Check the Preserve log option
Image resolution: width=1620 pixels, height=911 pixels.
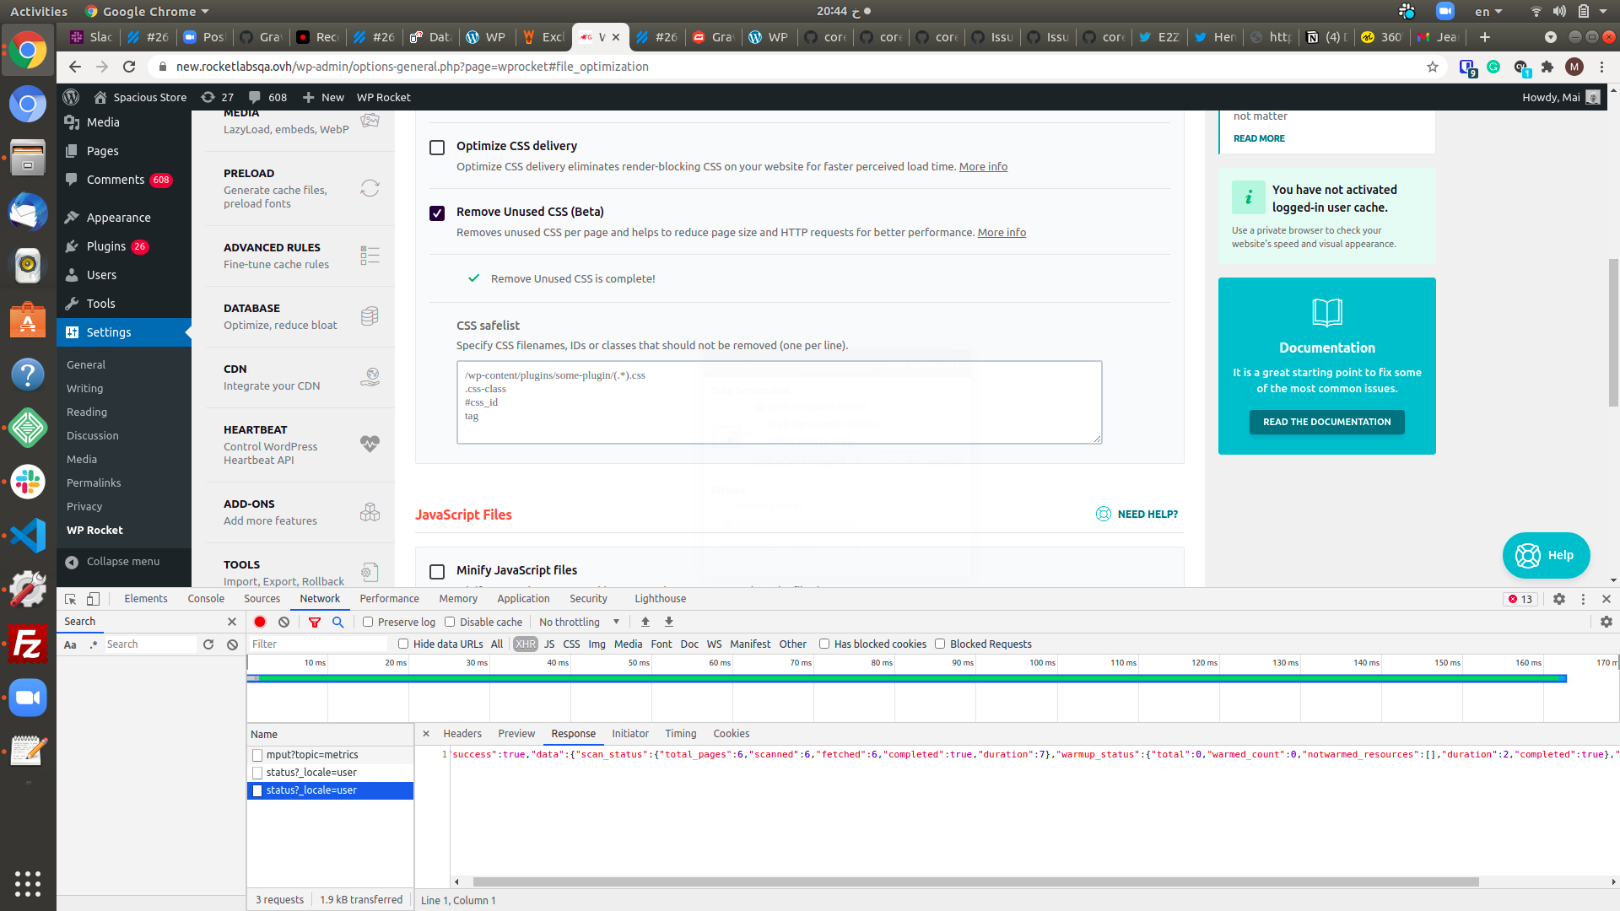coord(368,622)
